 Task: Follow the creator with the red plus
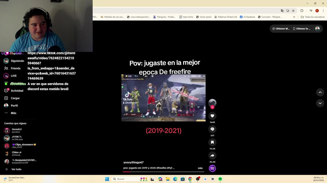pyautogui.click(x=212, y=107)
